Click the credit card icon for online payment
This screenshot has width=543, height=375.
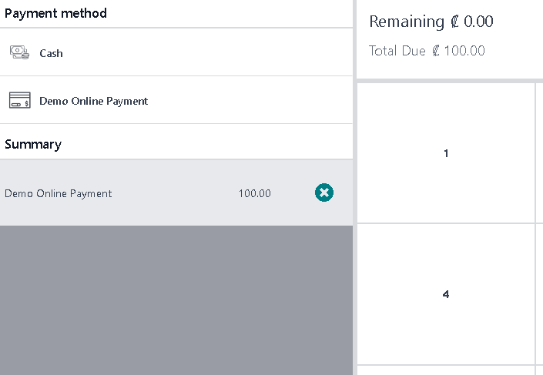[20, 100]
